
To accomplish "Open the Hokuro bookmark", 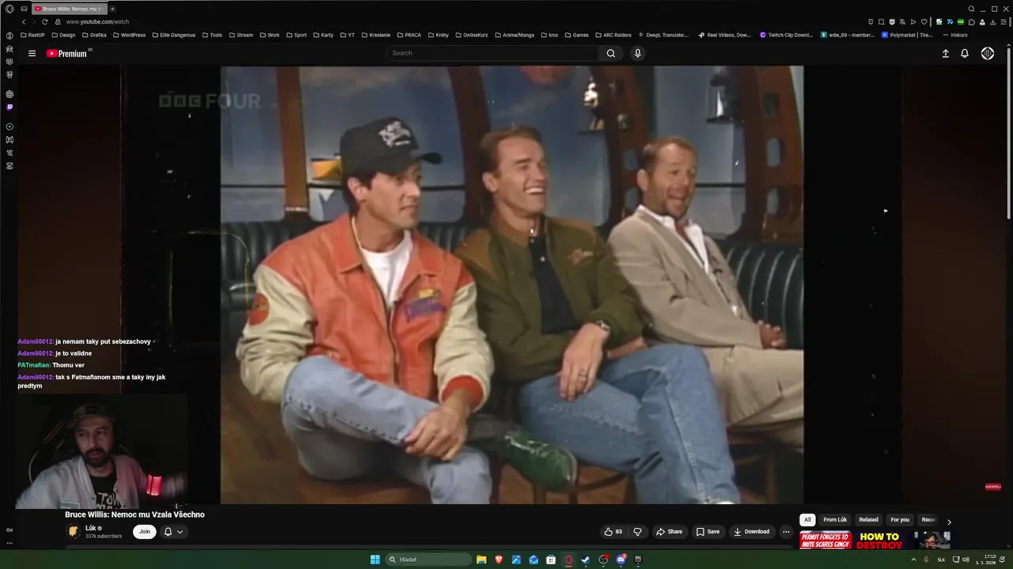I will [x=955, y=35].
